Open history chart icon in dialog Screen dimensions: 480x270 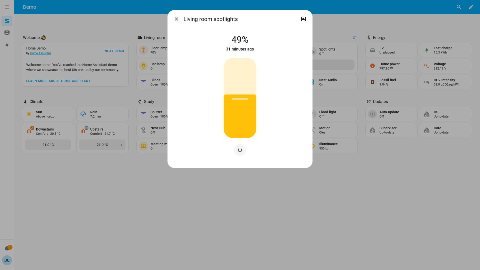(x=303, y=19)
